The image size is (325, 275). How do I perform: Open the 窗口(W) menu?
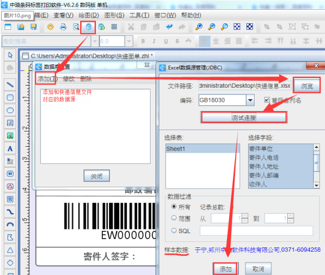click(x=165, y=15)
